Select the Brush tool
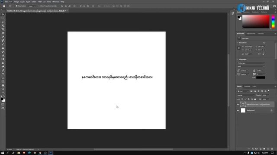This screenshot has height=155, width=277. [3, 44]
